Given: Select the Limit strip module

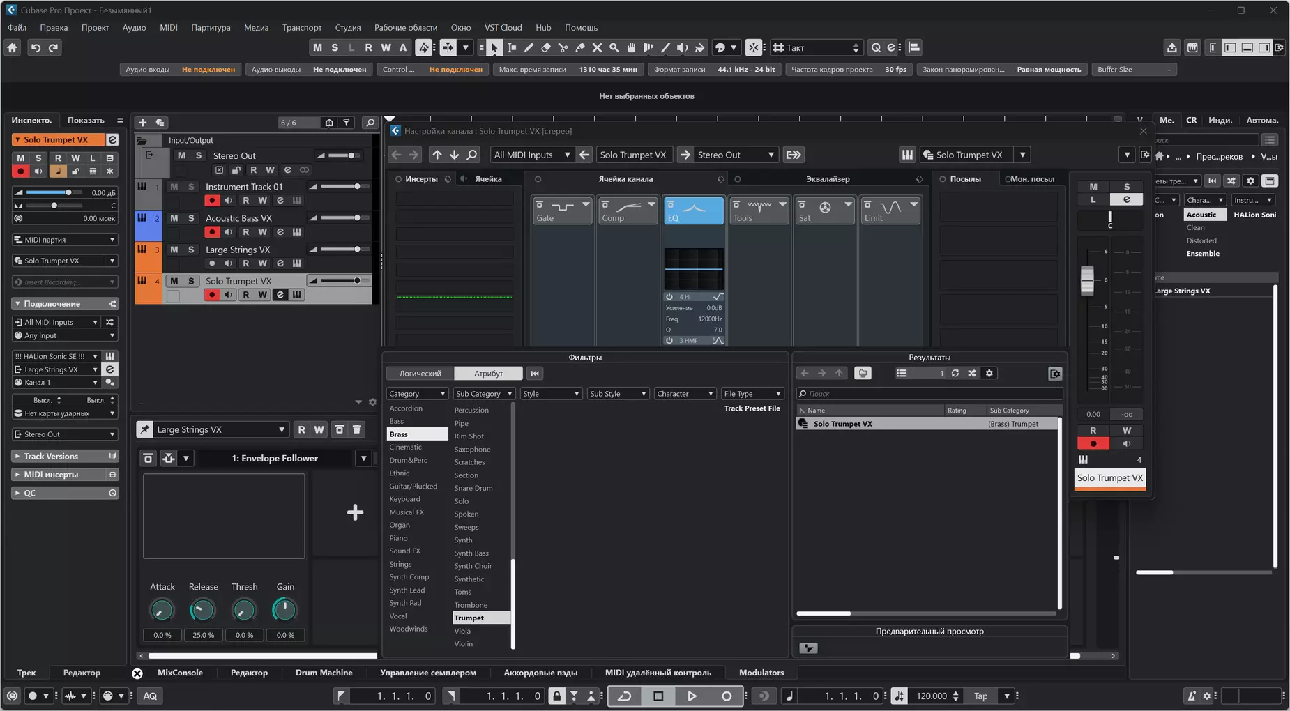Looking at the screenshot, I should (890, 211).
